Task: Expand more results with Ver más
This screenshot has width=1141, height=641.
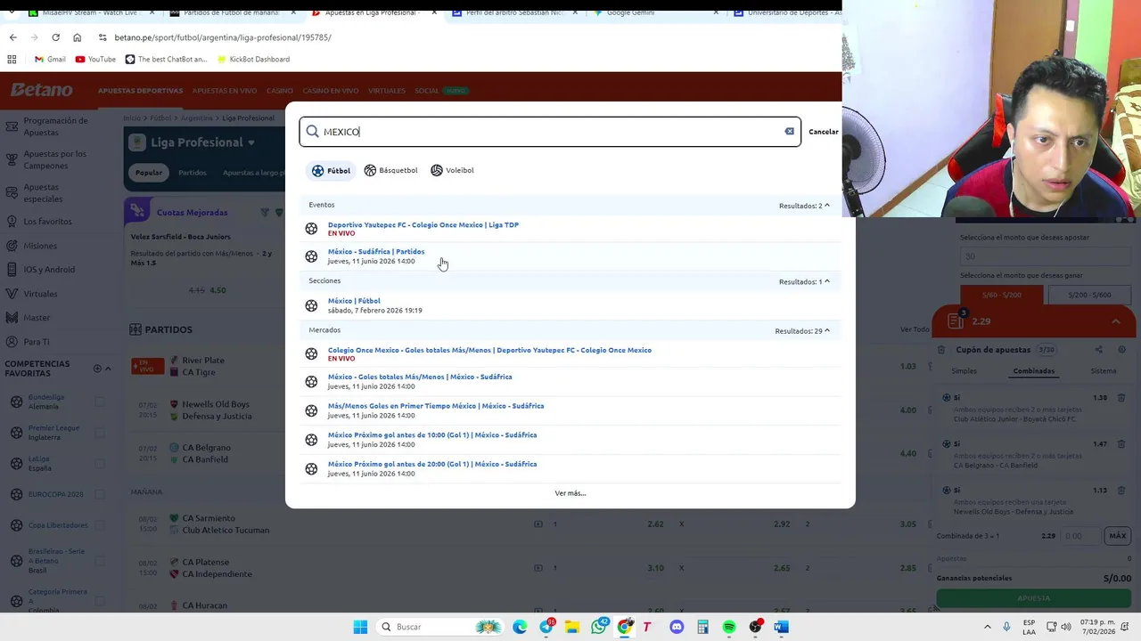Action: (570, 493)
